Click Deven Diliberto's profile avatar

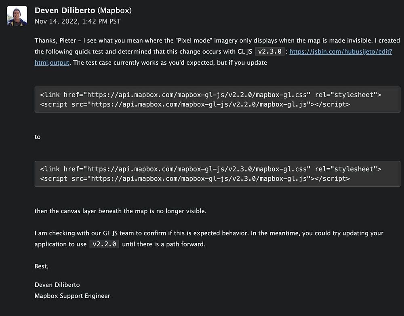17,16
